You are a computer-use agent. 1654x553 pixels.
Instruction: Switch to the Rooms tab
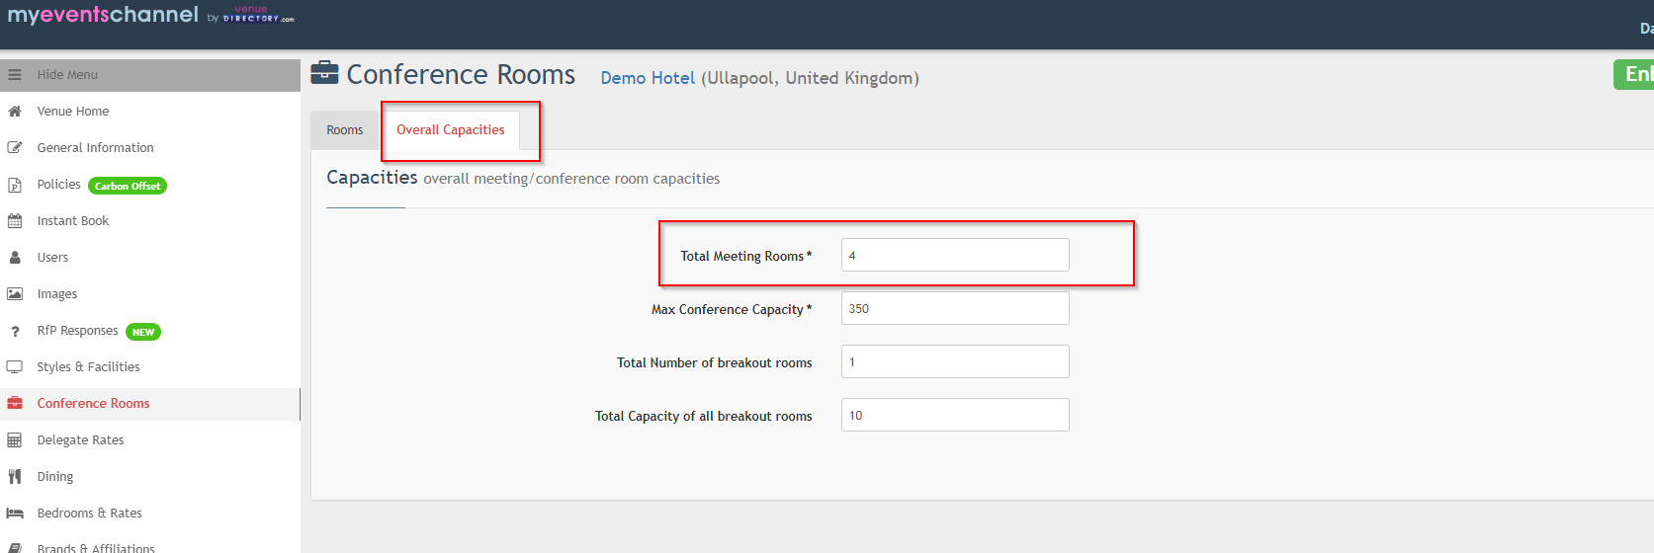click(x=345, y=130)
